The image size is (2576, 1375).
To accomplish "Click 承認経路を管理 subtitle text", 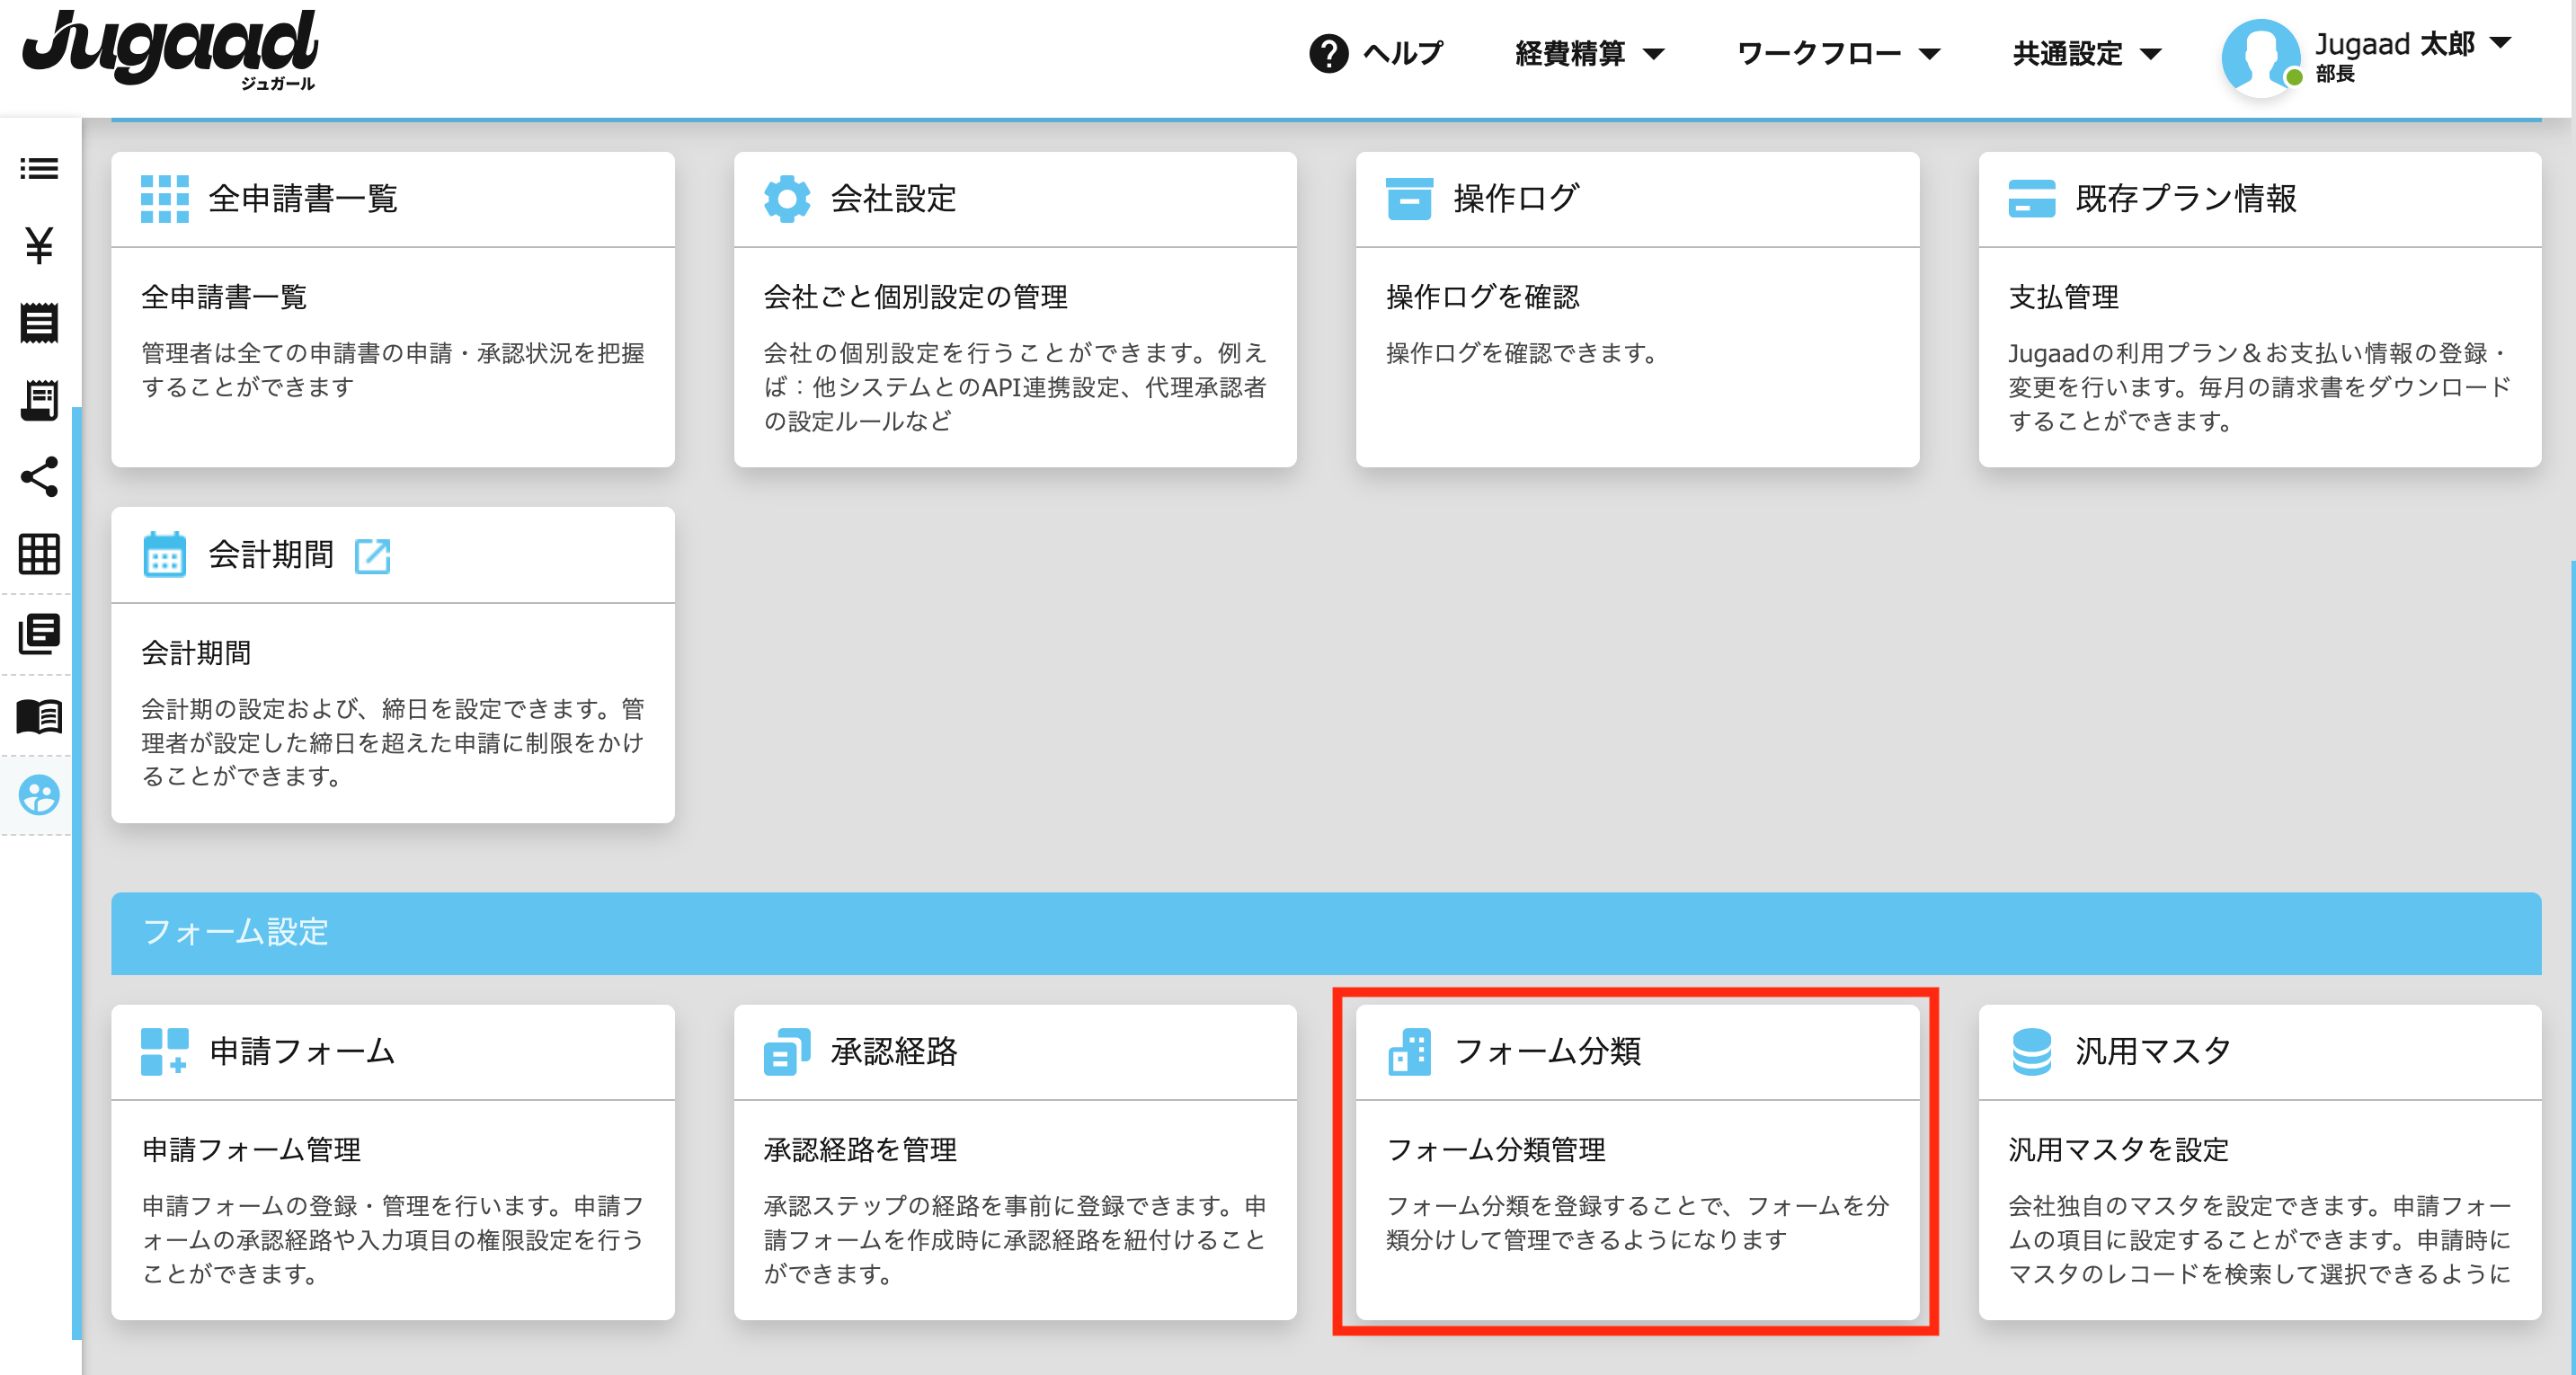I will pyautogui.click(x=860, y=1149).
